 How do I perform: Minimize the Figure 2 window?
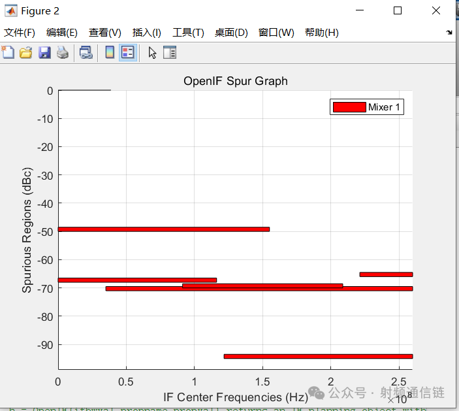click(360, 10)
